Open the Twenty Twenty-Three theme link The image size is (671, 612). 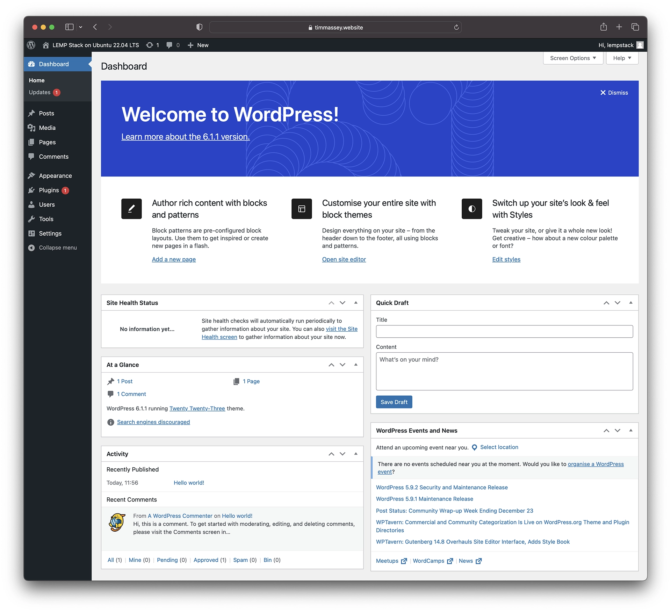197,409
